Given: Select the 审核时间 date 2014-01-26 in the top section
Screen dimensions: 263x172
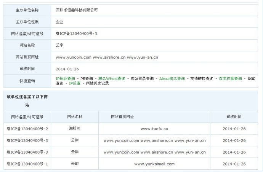Looking at the screenshot, I should pyautogui.click(x=67, y=69).
